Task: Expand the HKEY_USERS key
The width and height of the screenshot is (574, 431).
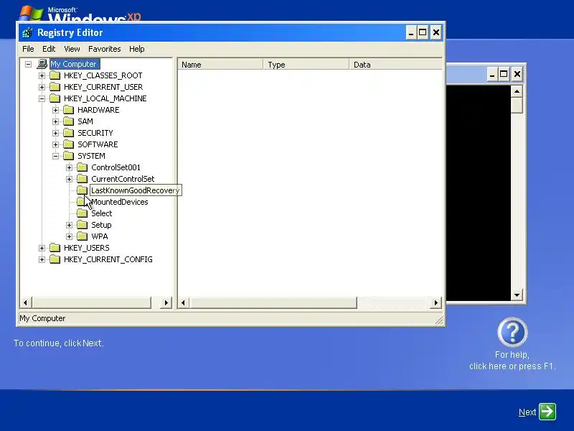Action: pyautogui.click(x=42, y=248)
